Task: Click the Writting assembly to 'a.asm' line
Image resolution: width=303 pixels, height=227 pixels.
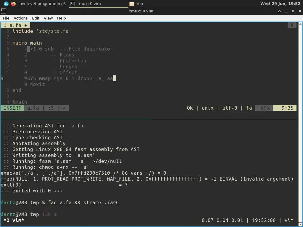Action: [49, 155]
